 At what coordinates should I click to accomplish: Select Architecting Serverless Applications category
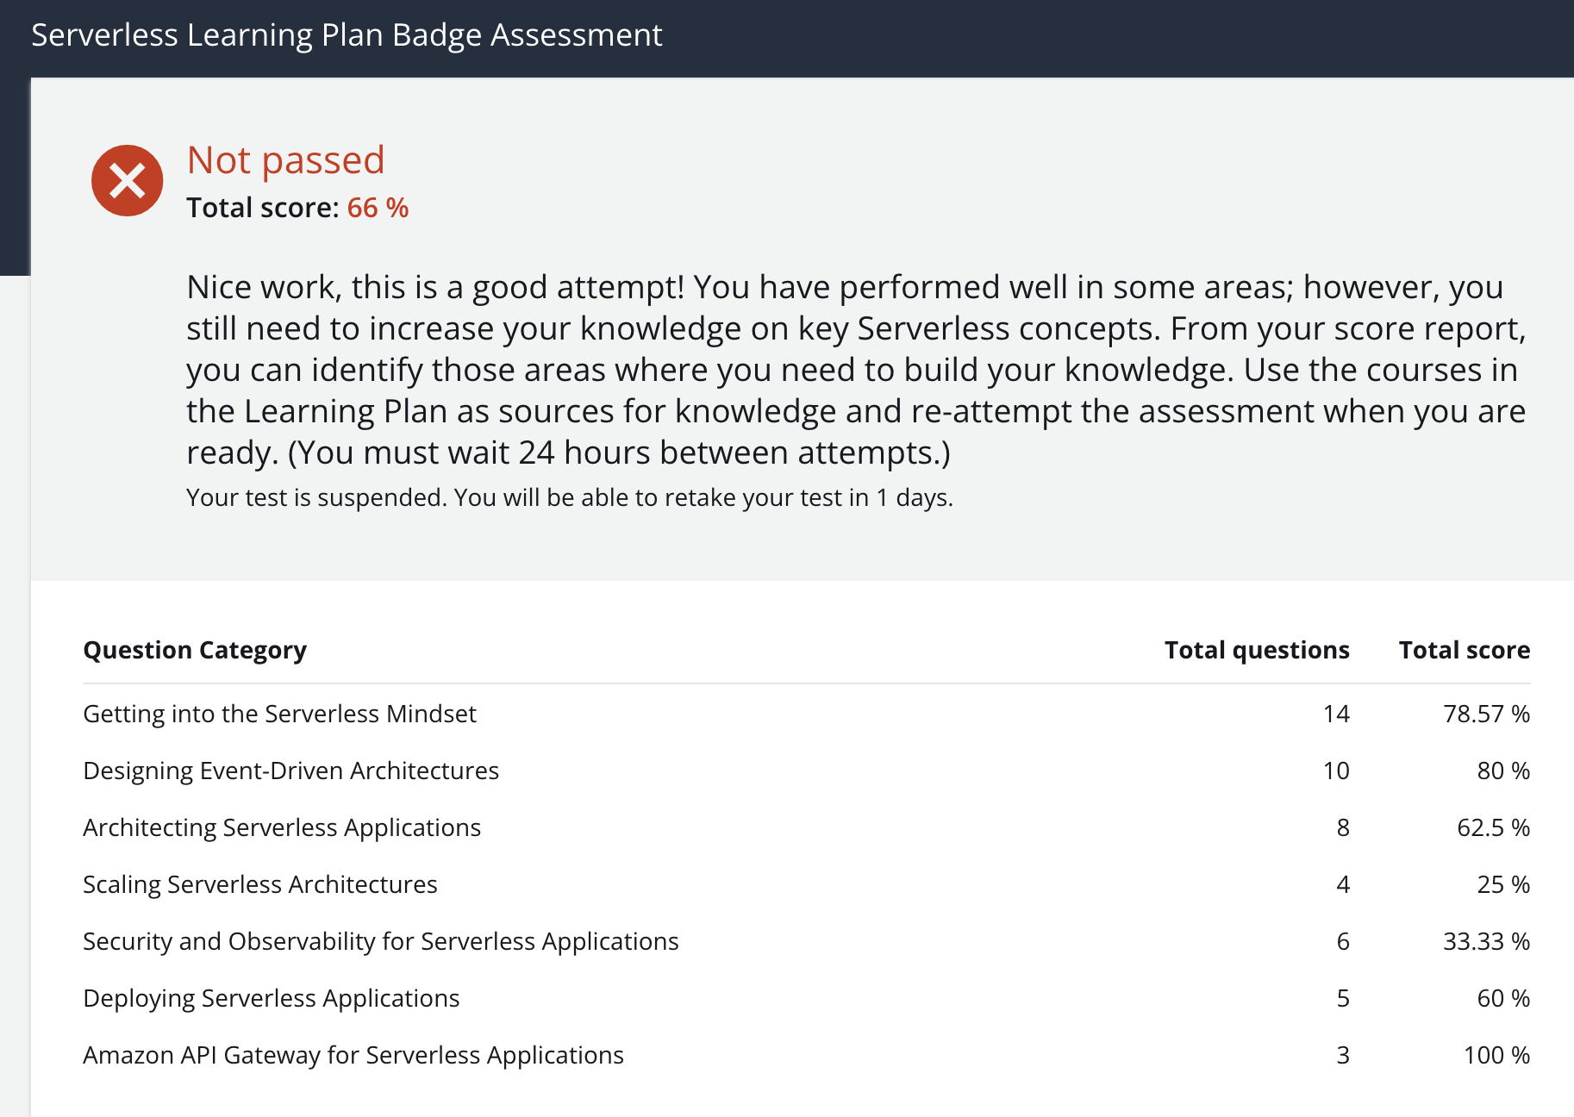click(x=282, y=827)
